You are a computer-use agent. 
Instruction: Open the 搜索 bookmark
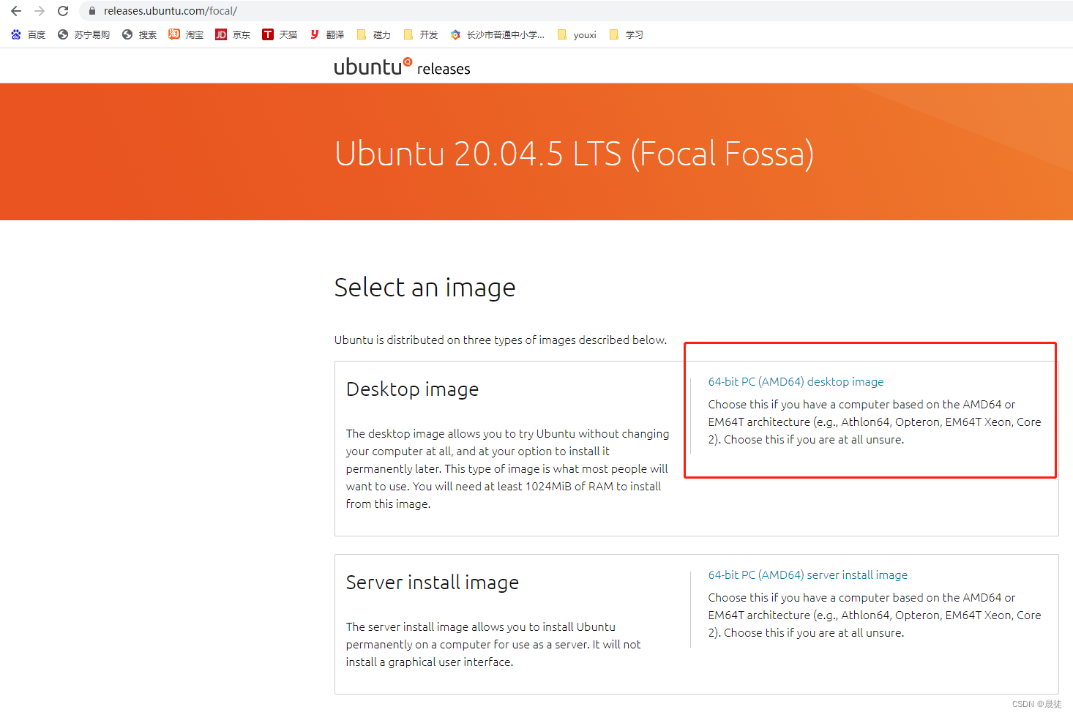[140, 34]
